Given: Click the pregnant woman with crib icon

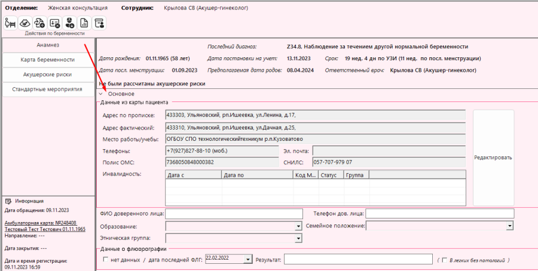Looking at the screenshot, I should pos(10,23).
